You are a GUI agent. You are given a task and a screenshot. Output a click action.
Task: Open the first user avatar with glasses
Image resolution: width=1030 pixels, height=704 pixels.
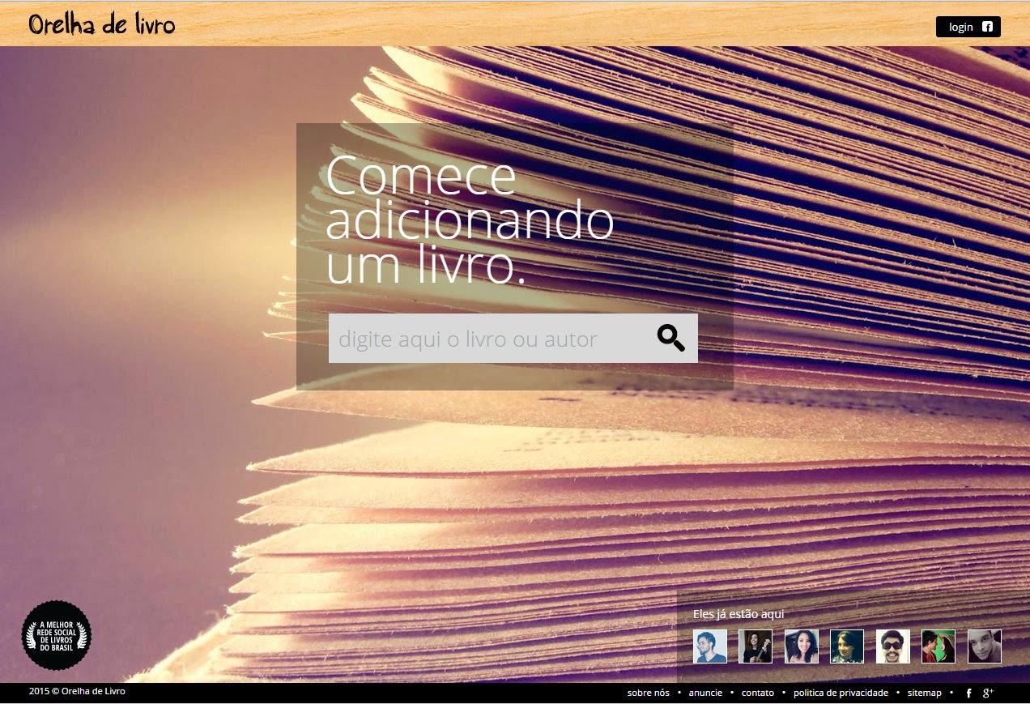(x=710, y=646)
